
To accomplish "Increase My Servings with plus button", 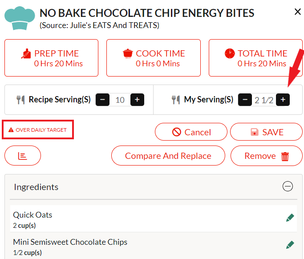I will (x=283, y=100).
